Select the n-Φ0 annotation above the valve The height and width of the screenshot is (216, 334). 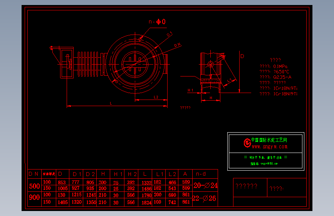click(x=157, y=22)
